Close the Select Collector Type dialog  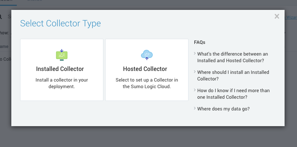[277, 16]
